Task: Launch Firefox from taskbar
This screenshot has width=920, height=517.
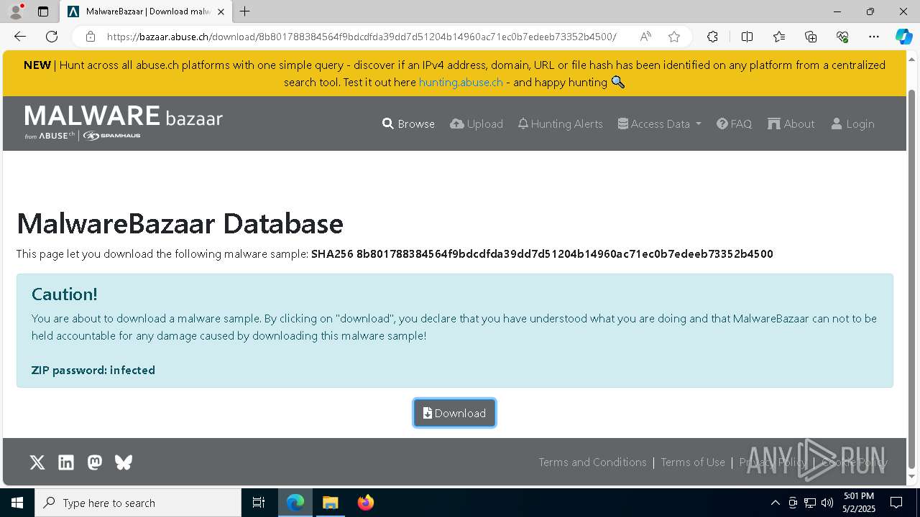Action: click(366, 503)
